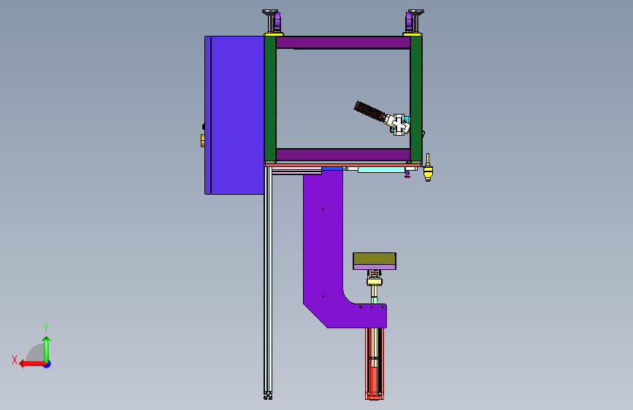Select the thin blue side panel of enclosure
The height and width of the screenshot is (410, 633).
click(x=208, y=115)
